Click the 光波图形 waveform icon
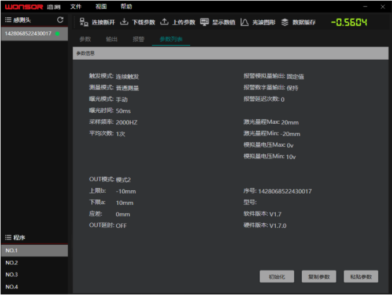The image size is (392, 295). point(244,22)
